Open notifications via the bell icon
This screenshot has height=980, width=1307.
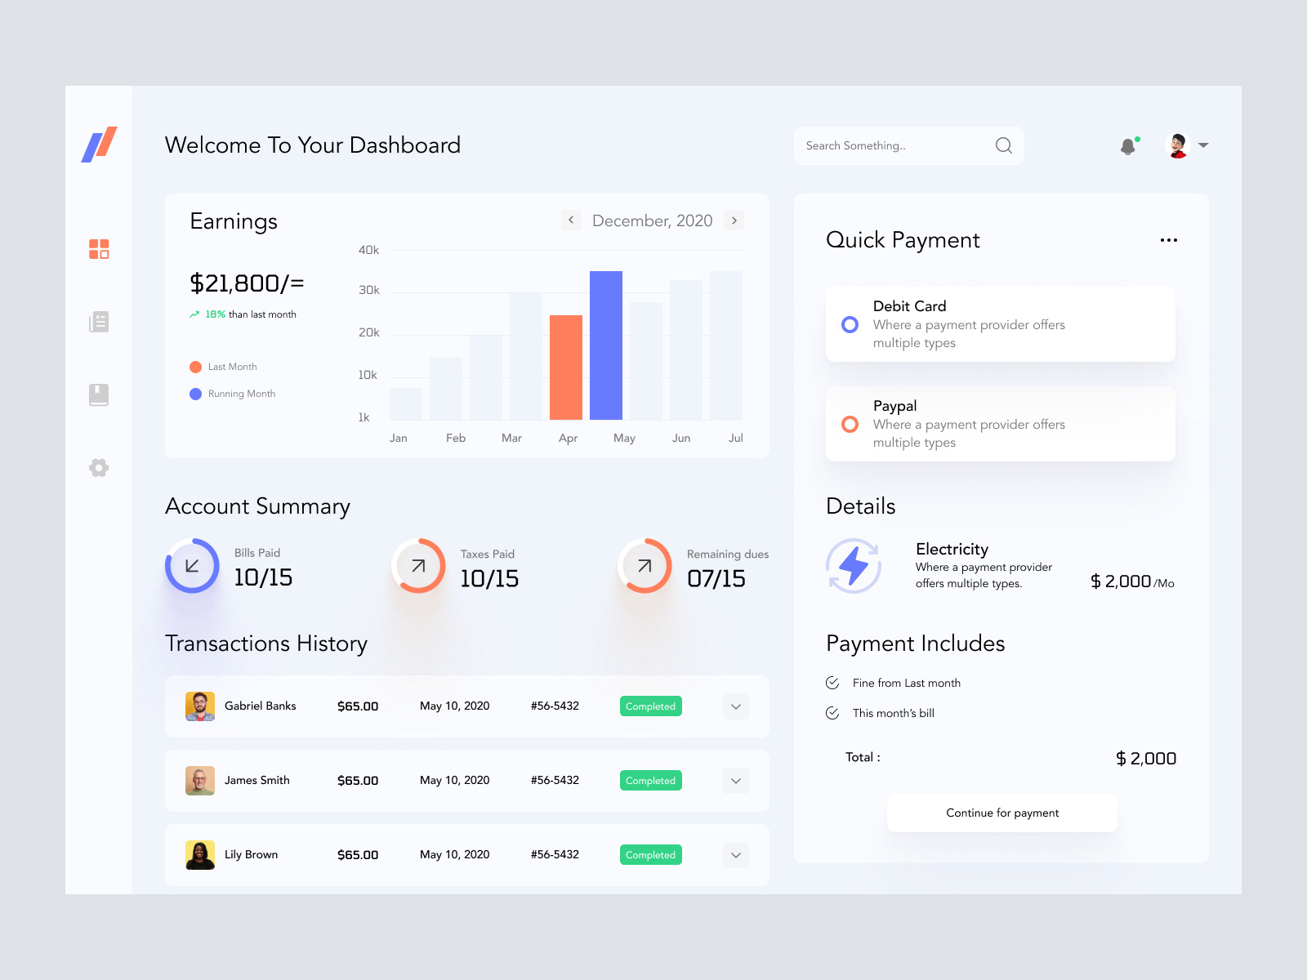point(1128,145)
